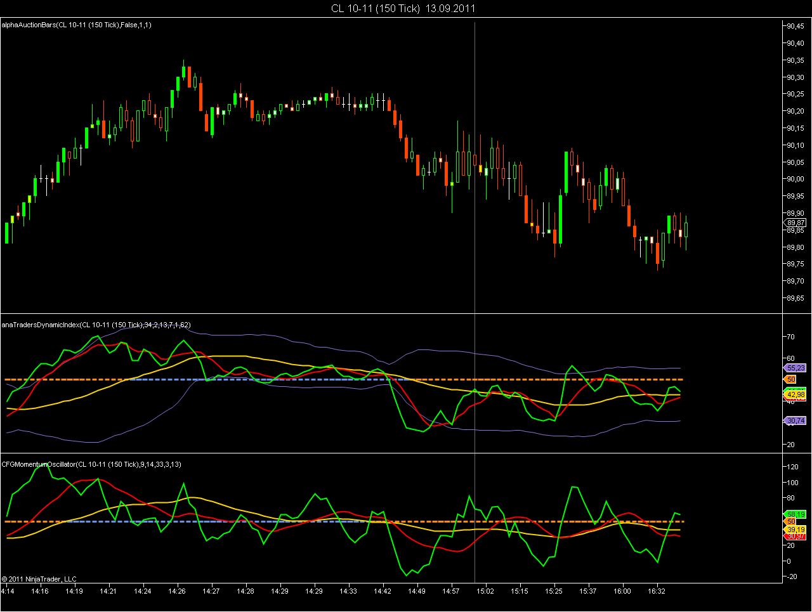Click the 120 level on momentum axis

pyautogui.click(x=792, y=467)
